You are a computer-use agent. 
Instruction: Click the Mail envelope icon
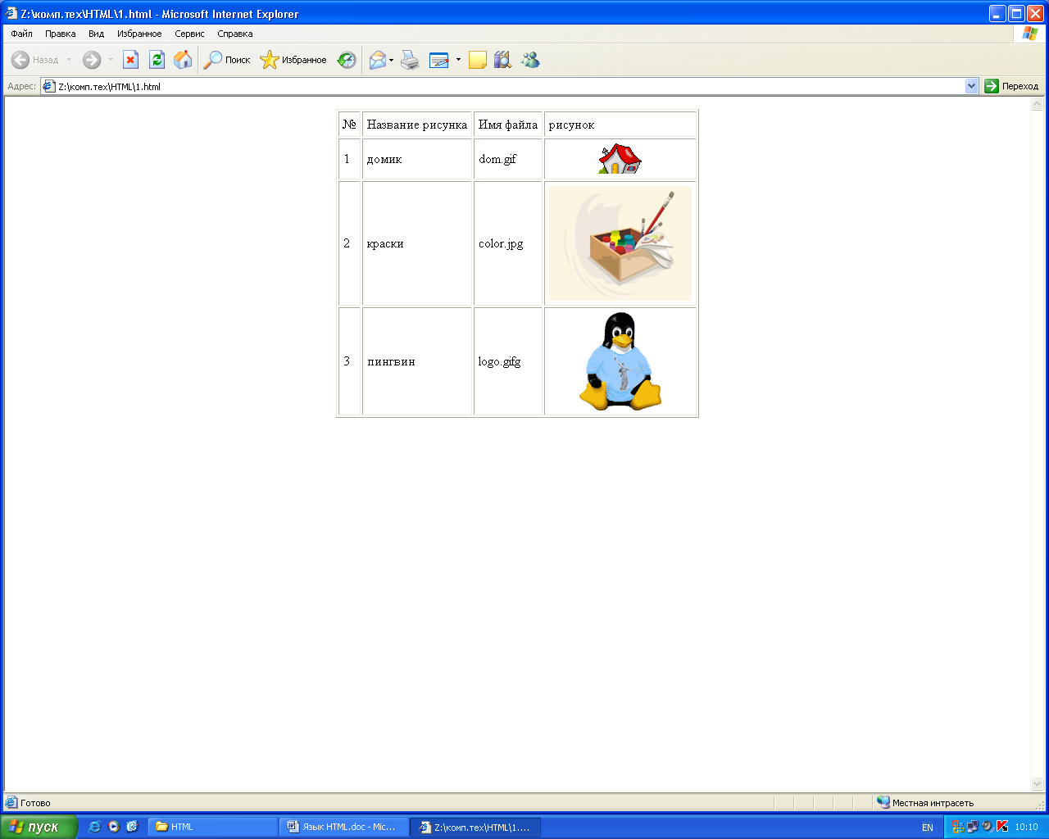click(x=378, y=60)
